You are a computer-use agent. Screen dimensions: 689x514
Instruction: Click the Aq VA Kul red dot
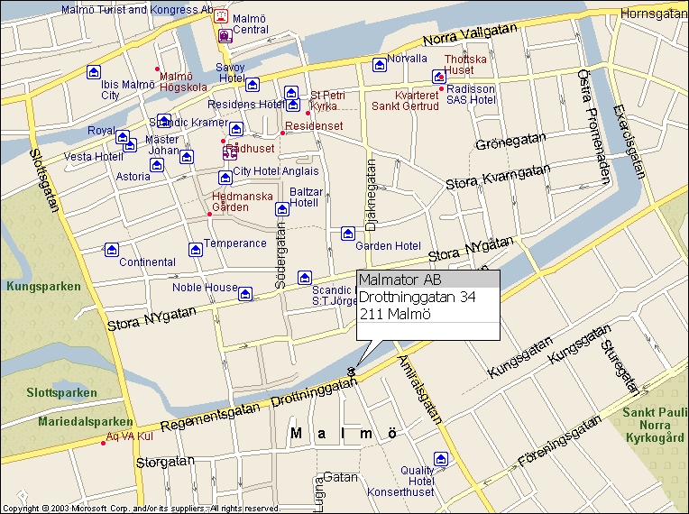[104, 444]
